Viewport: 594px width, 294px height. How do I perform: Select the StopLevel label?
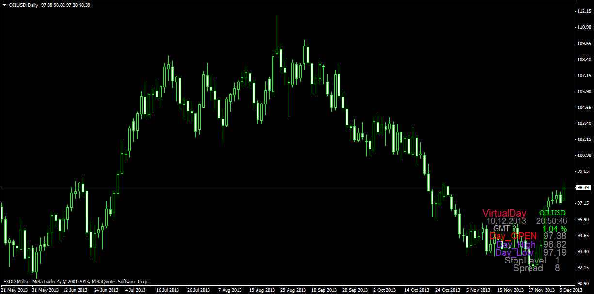[525, 261]
